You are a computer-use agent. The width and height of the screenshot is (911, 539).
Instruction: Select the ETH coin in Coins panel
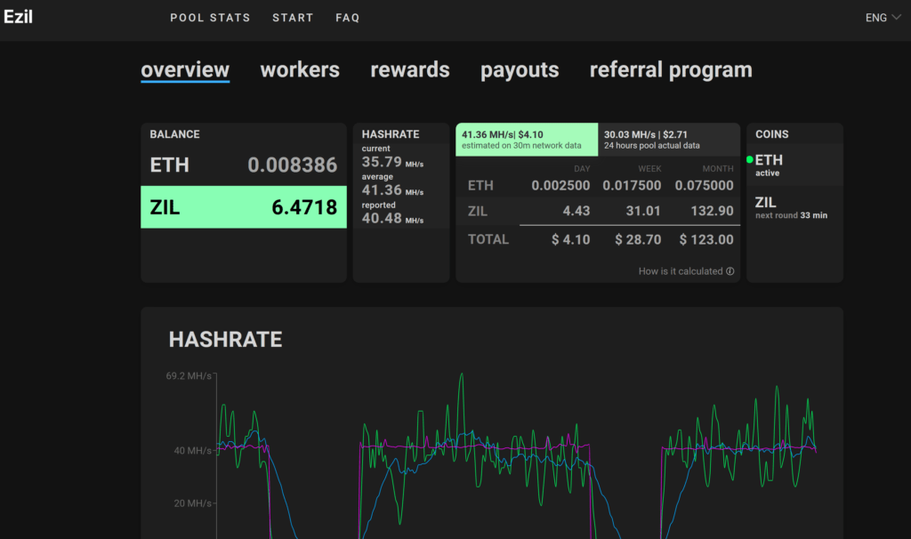[x=770, y=165]
